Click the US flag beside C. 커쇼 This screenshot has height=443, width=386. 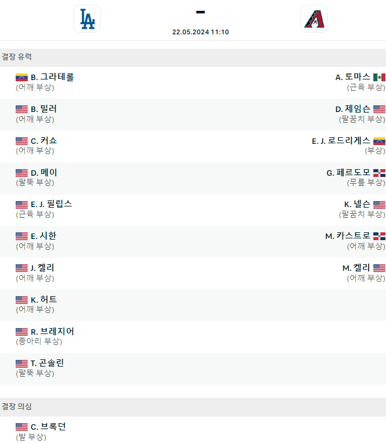(22, 141)
